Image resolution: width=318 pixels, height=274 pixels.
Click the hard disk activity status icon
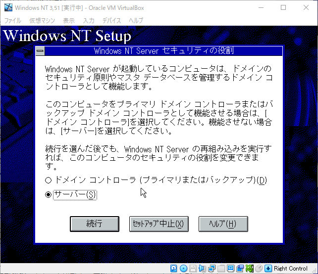tap(173, 269)
